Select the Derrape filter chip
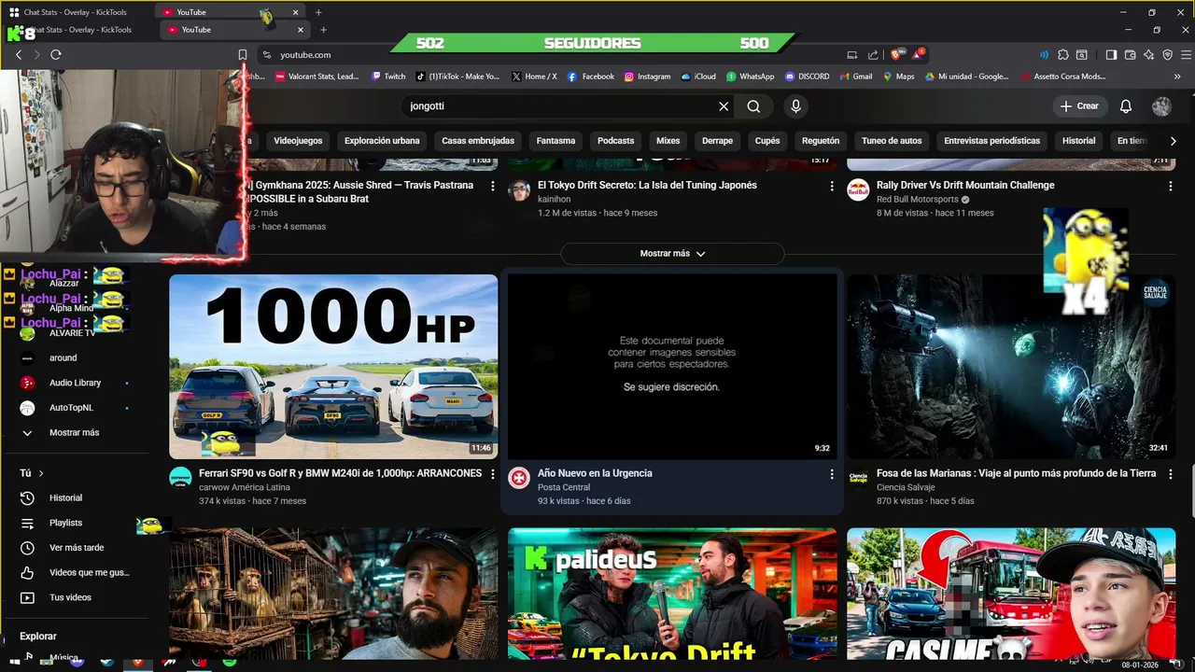This screenshot has width=1195, height=672. 717,141
